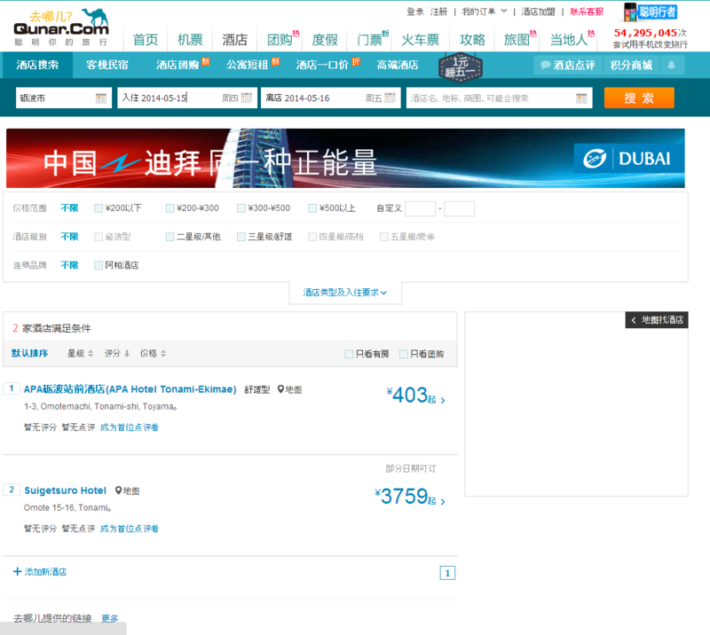This screenshot has width=710, height=635.
Task: Switch to 公寓短租 tab
Action: [x=248, y=65]
